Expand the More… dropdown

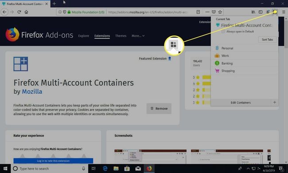(x=138, y=36)
